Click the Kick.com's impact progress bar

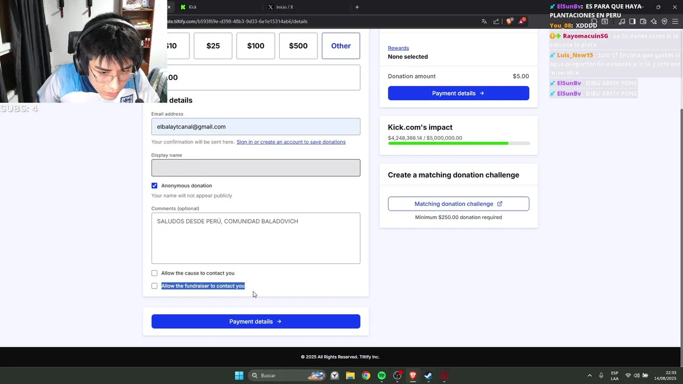(x=458, y=143)
